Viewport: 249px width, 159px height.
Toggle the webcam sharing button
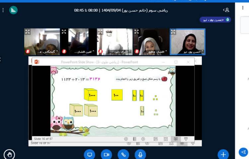[x=106, y=155]
